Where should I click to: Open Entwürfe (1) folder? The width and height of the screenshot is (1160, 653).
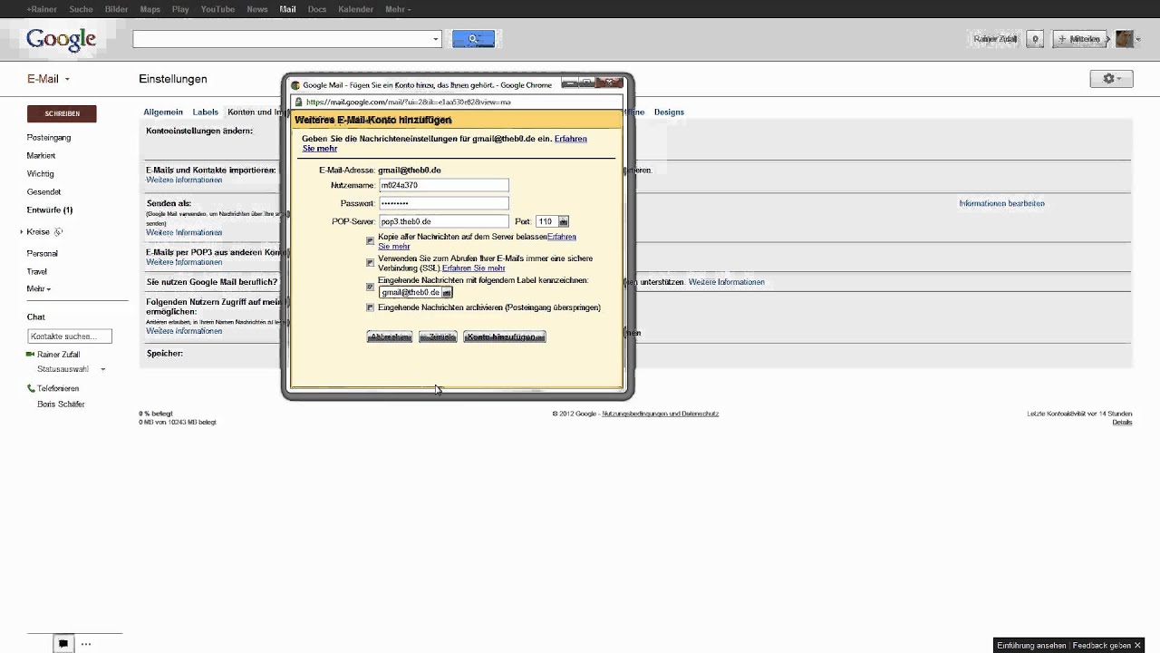(50, 210)
